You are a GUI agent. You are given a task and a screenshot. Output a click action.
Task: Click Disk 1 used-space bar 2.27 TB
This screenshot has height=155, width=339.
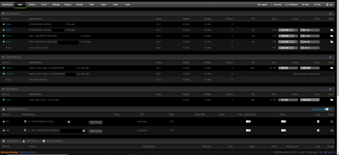click(x=288, y=30)
